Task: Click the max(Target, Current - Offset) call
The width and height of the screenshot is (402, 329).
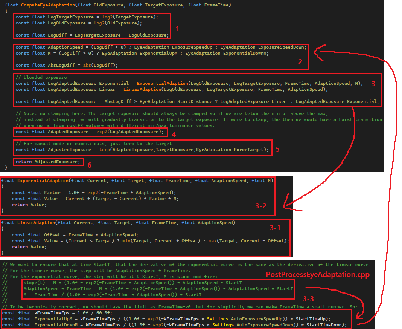Action: click(x=247, y=241)
